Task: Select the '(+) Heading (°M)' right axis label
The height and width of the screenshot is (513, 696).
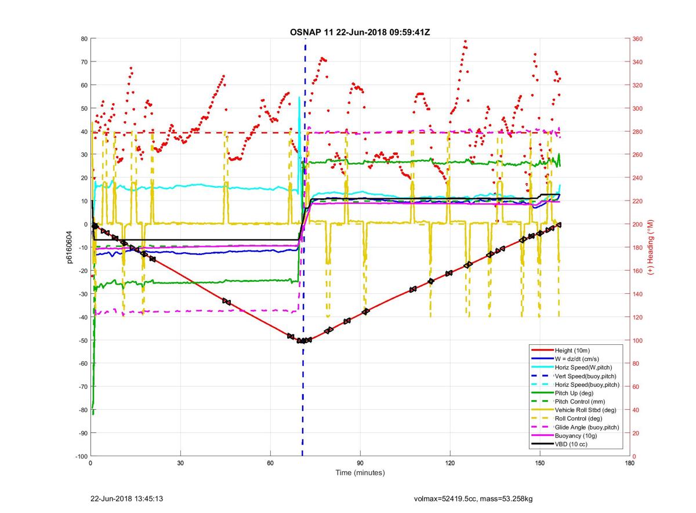Action: click(650, 247)
